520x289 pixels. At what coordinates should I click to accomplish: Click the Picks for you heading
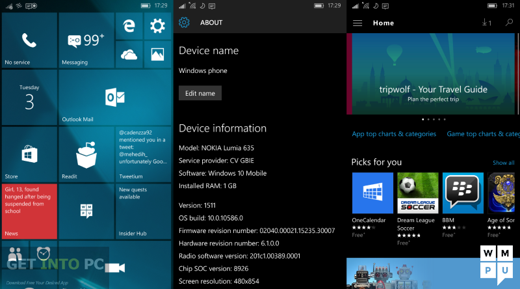tap(376, 162)
